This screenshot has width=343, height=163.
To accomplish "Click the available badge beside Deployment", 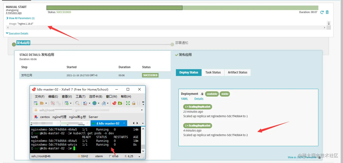I will (x=212, y=94).
